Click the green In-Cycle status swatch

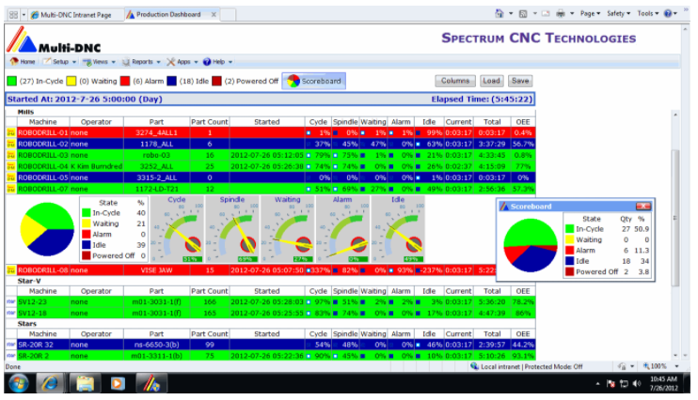pyautogui.click(x=11, y=82)
